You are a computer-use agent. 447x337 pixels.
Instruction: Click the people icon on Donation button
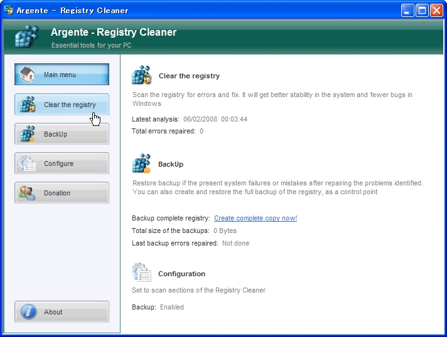tap(27, 193)
